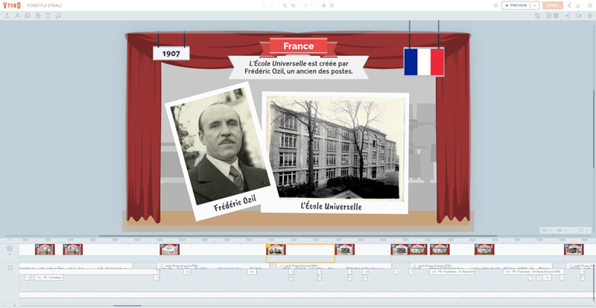Open settings gear beside Preview button
Viewport: 596px width, 308px height.
click(x=495, y=5)
